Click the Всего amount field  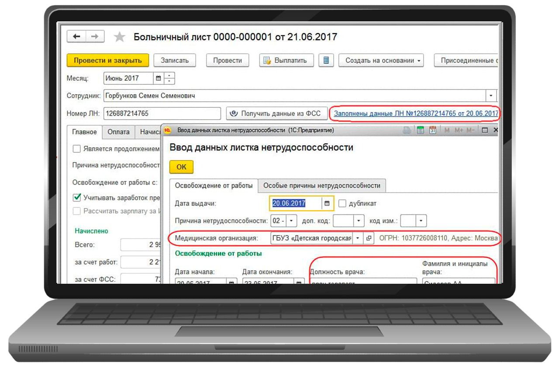[x=141, y=245]
